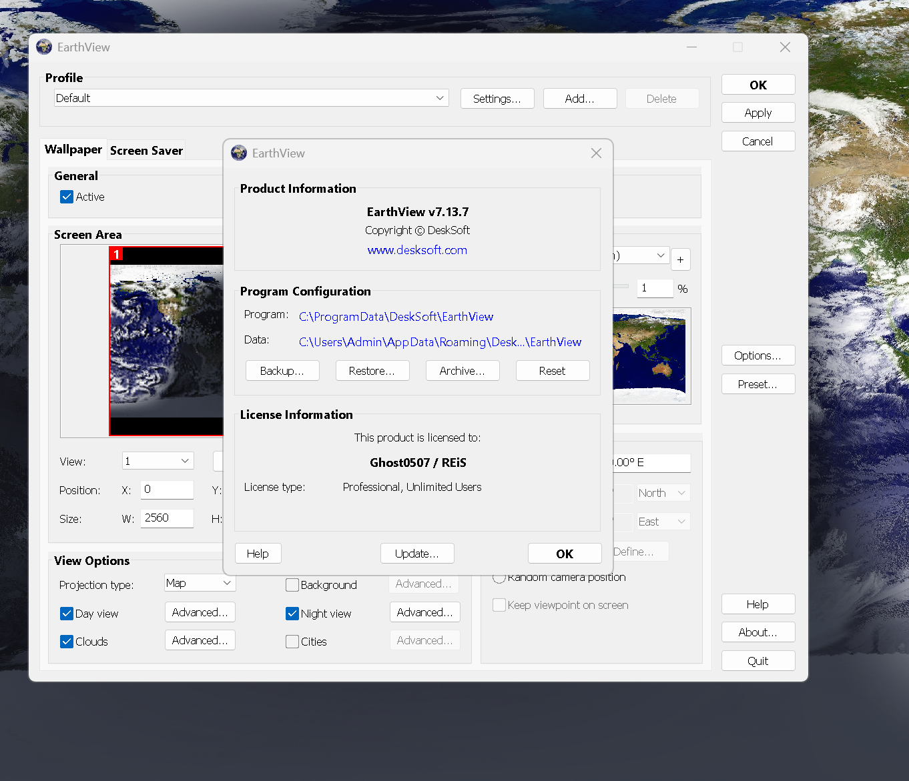Toggle the Night view checkbox

click(292, 614)
